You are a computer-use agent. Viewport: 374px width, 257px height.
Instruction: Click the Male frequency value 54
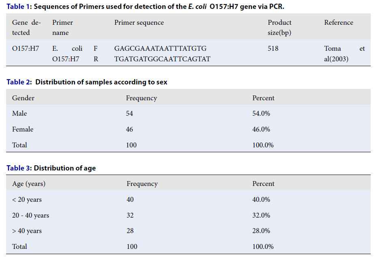(129, 114)
